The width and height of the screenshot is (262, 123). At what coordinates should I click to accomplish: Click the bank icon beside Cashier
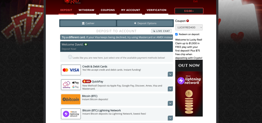[x=83, y=23]
